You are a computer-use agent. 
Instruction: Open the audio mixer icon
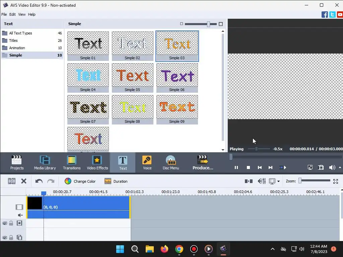(x=262, y=181)
